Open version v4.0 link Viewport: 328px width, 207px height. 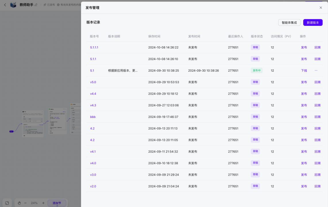pos(93,163)
